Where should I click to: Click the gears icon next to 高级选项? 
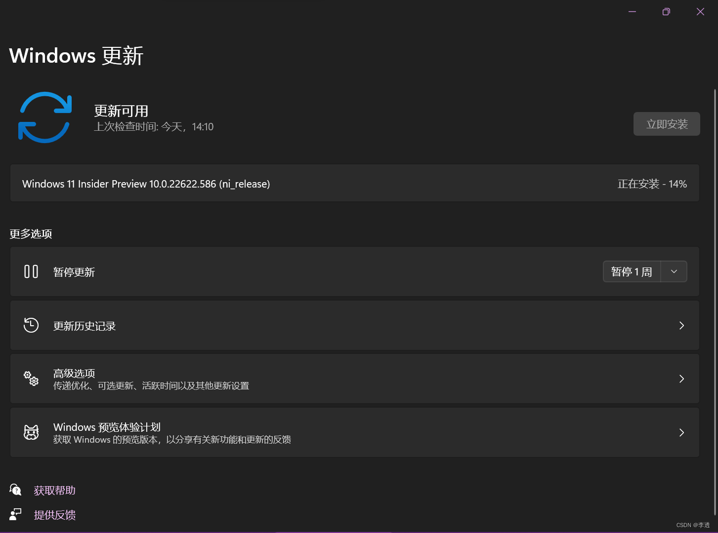[31, 379]
